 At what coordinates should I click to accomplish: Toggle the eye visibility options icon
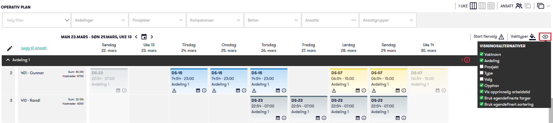(545, 37)
